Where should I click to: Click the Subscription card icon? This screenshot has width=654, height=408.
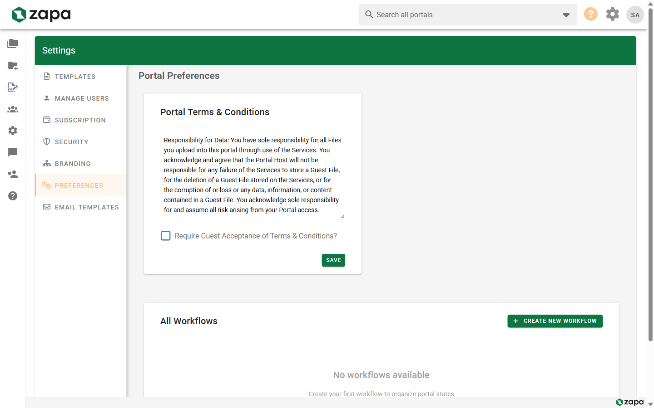pos(47,120)
